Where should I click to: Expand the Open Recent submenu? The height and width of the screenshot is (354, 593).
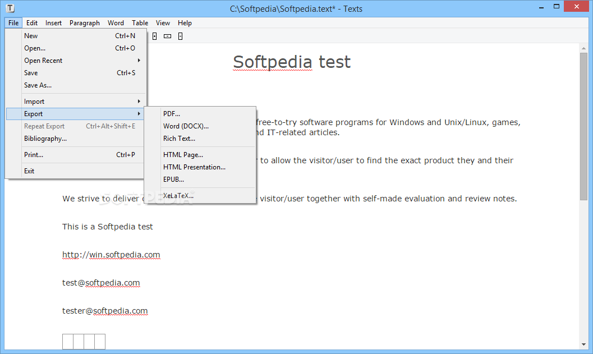coord(76,61)
